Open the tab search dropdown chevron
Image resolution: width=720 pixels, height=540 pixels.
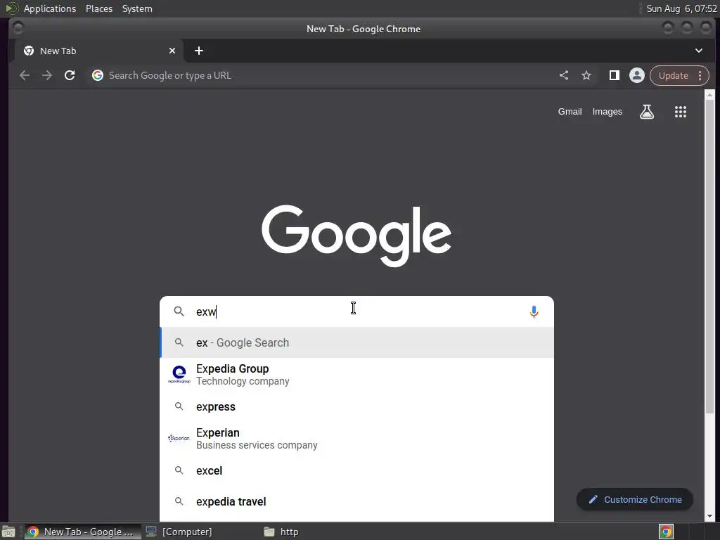click(698, 51)
